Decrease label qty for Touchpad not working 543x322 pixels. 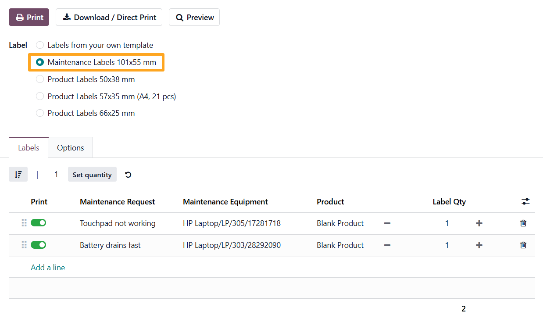[387, 223]
